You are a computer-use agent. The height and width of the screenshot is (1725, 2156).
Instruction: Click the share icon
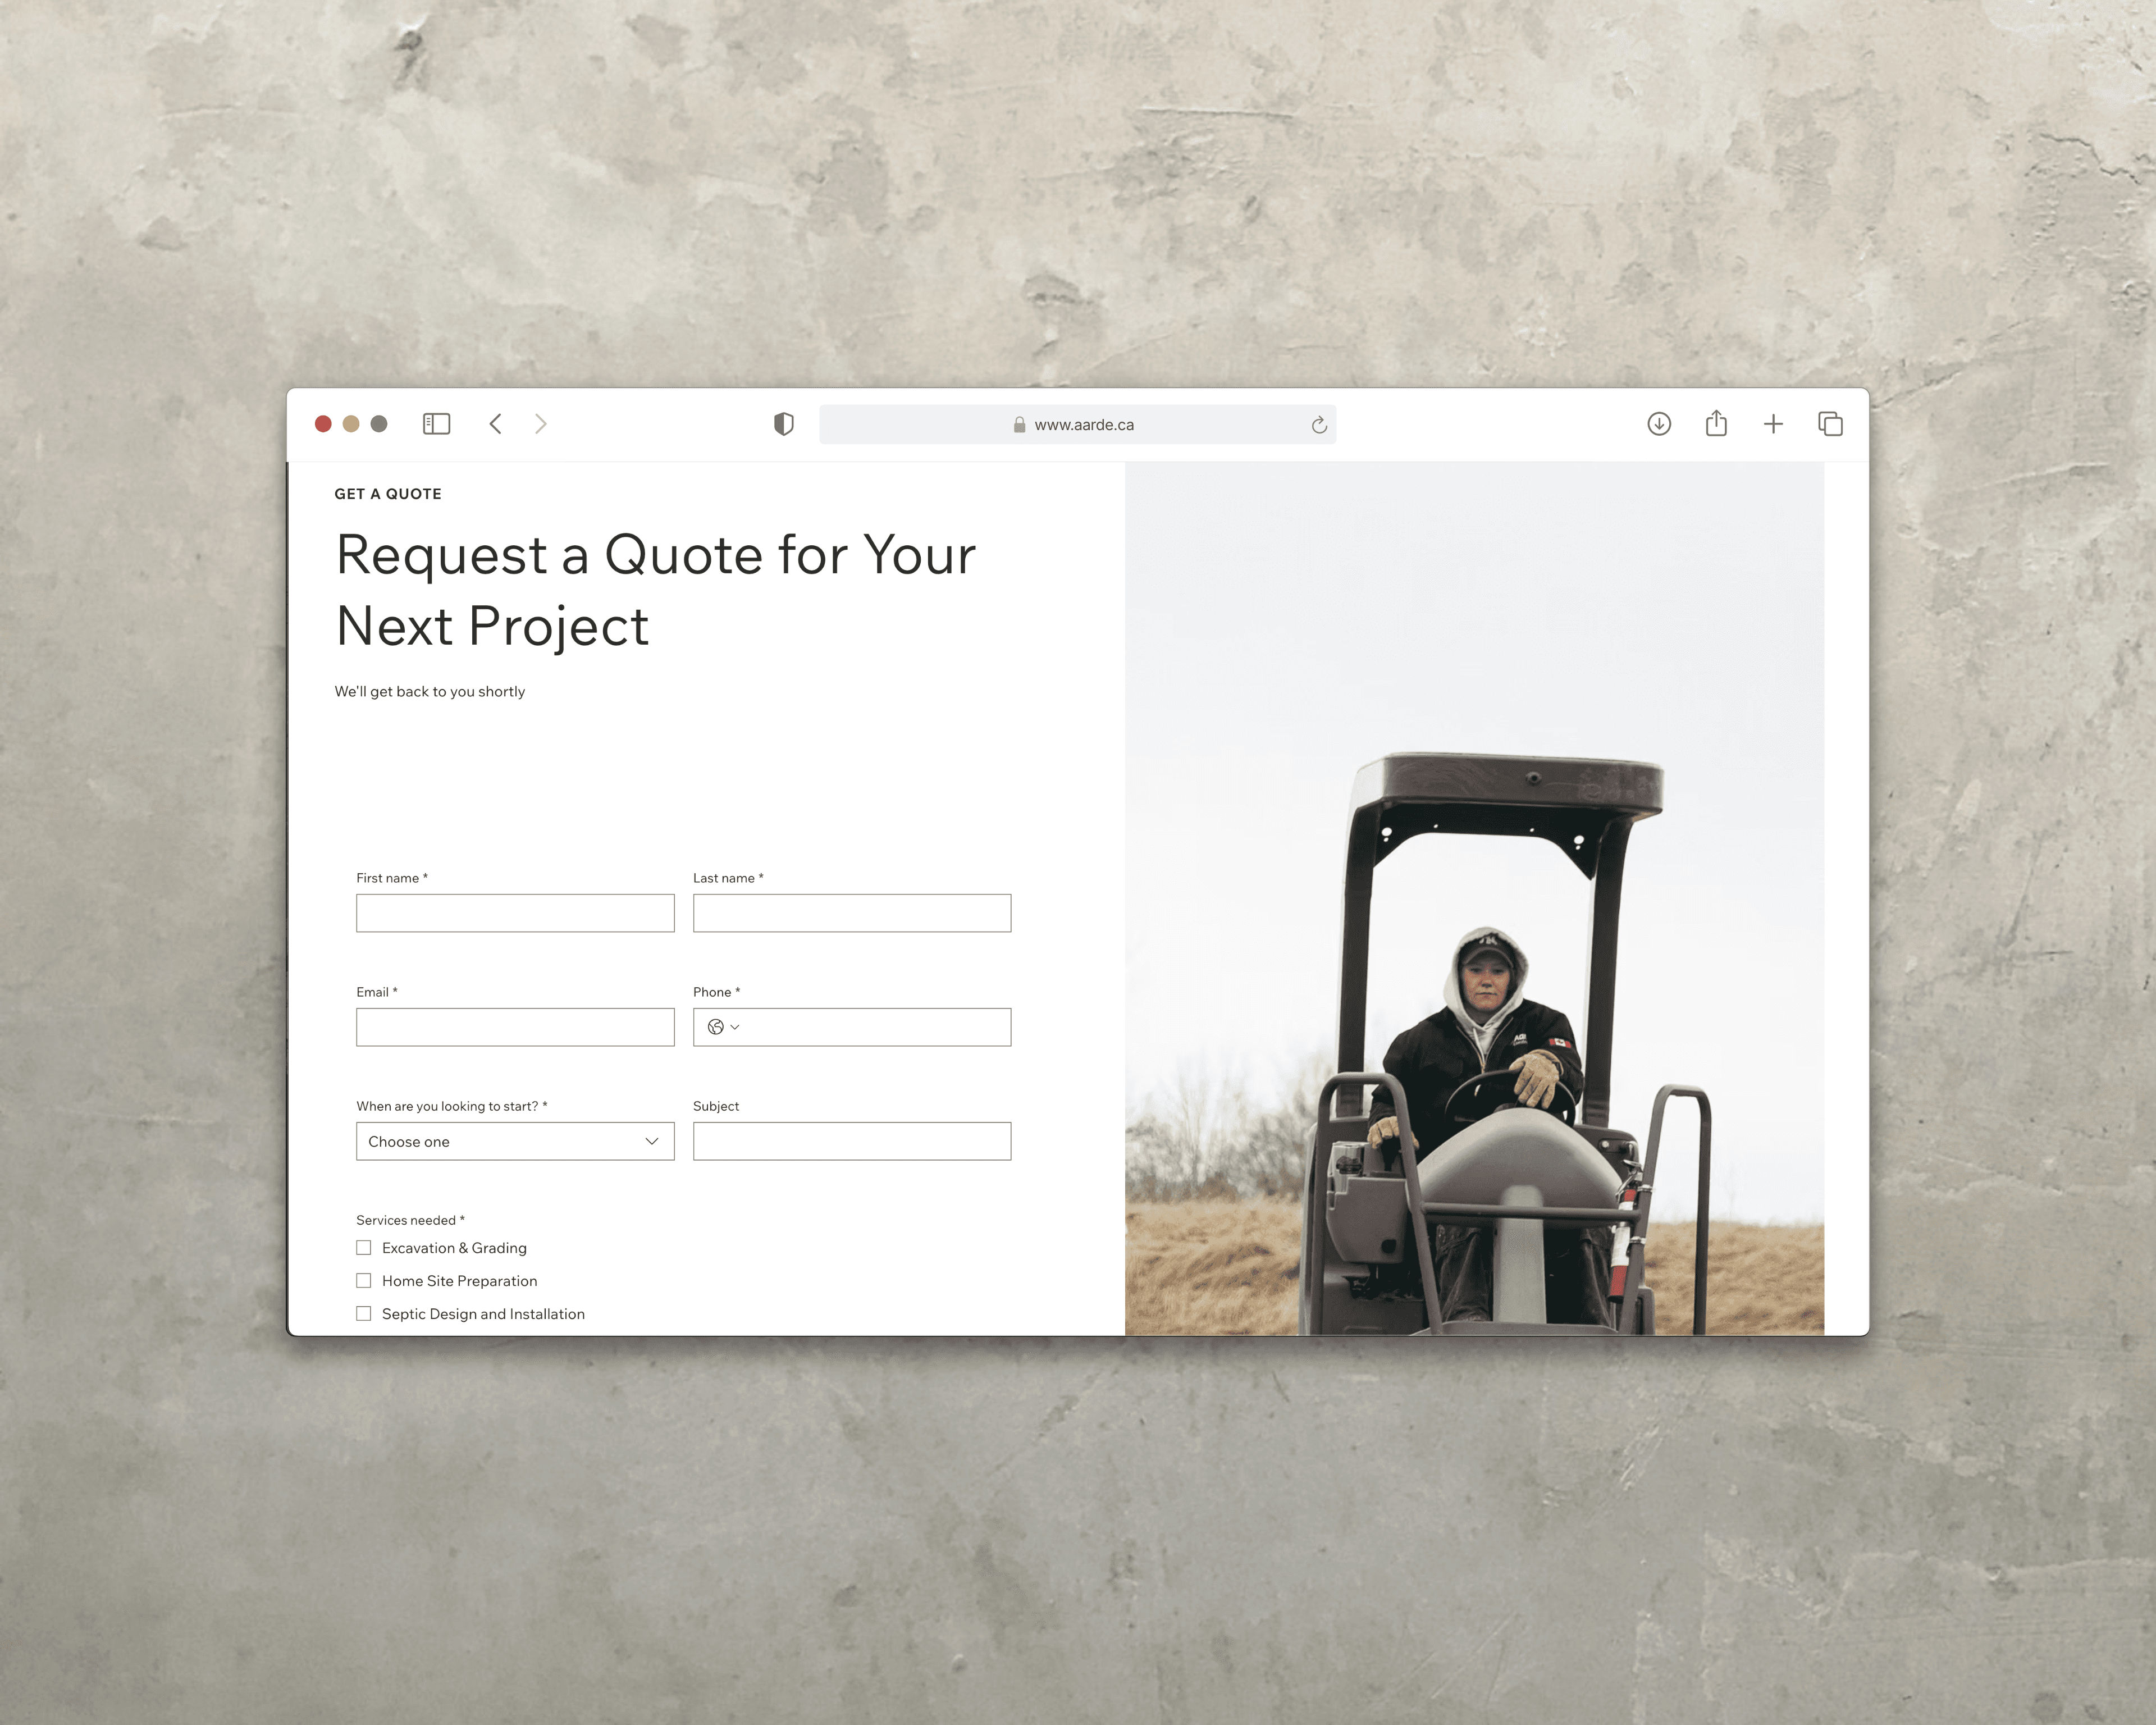[1716, 423]
